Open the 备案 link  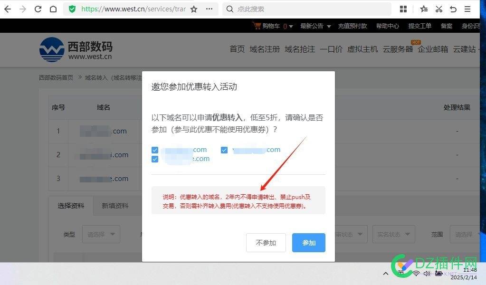[x=446, y=26]
